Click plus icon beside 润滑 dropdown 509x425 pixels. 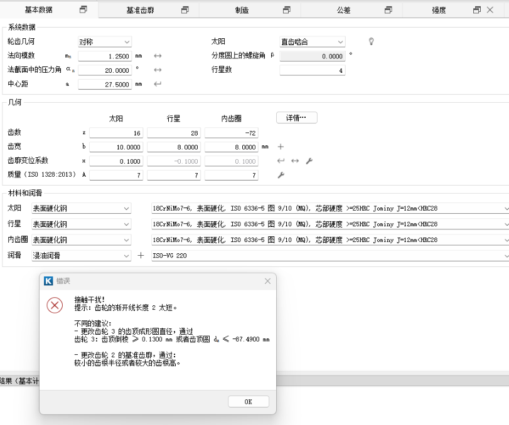click(141, 256)
